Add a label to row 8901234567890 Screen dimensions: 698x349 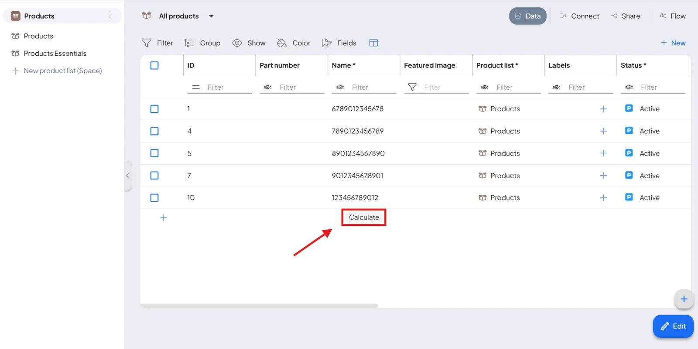point(603,153)
